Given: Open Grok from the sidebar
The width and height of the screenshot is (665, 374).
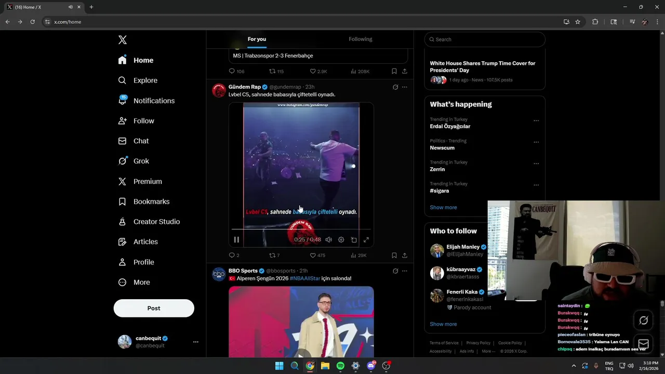Looking at the screenshot, I should pos(134,161).
